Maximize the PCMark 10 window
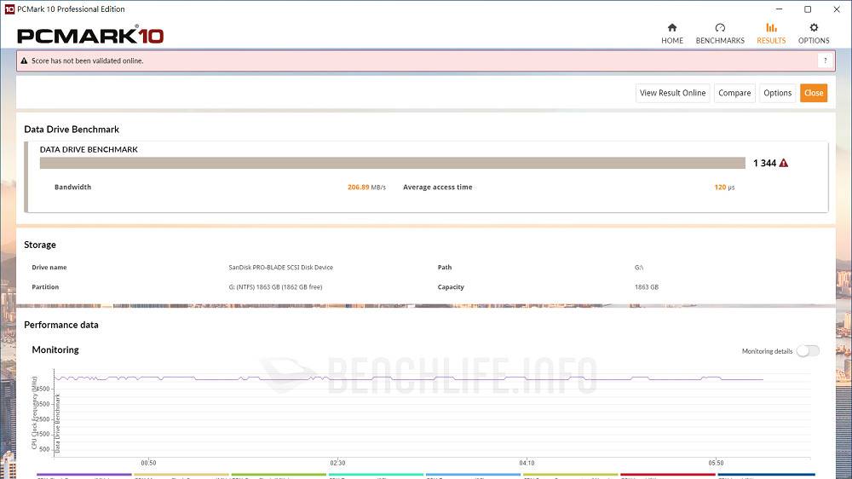 (x=808, y=9)
